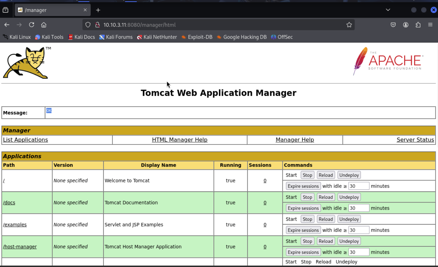The width and height of the screenshot is (438, 267).
Task: Open the Server Status link
Action: [x=415, y=140]
